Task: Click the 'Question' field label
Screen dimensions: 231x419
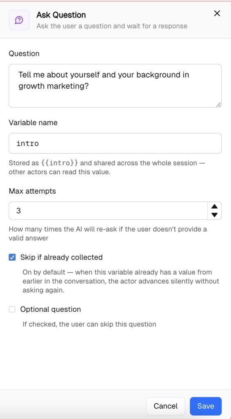Action: 24,54
